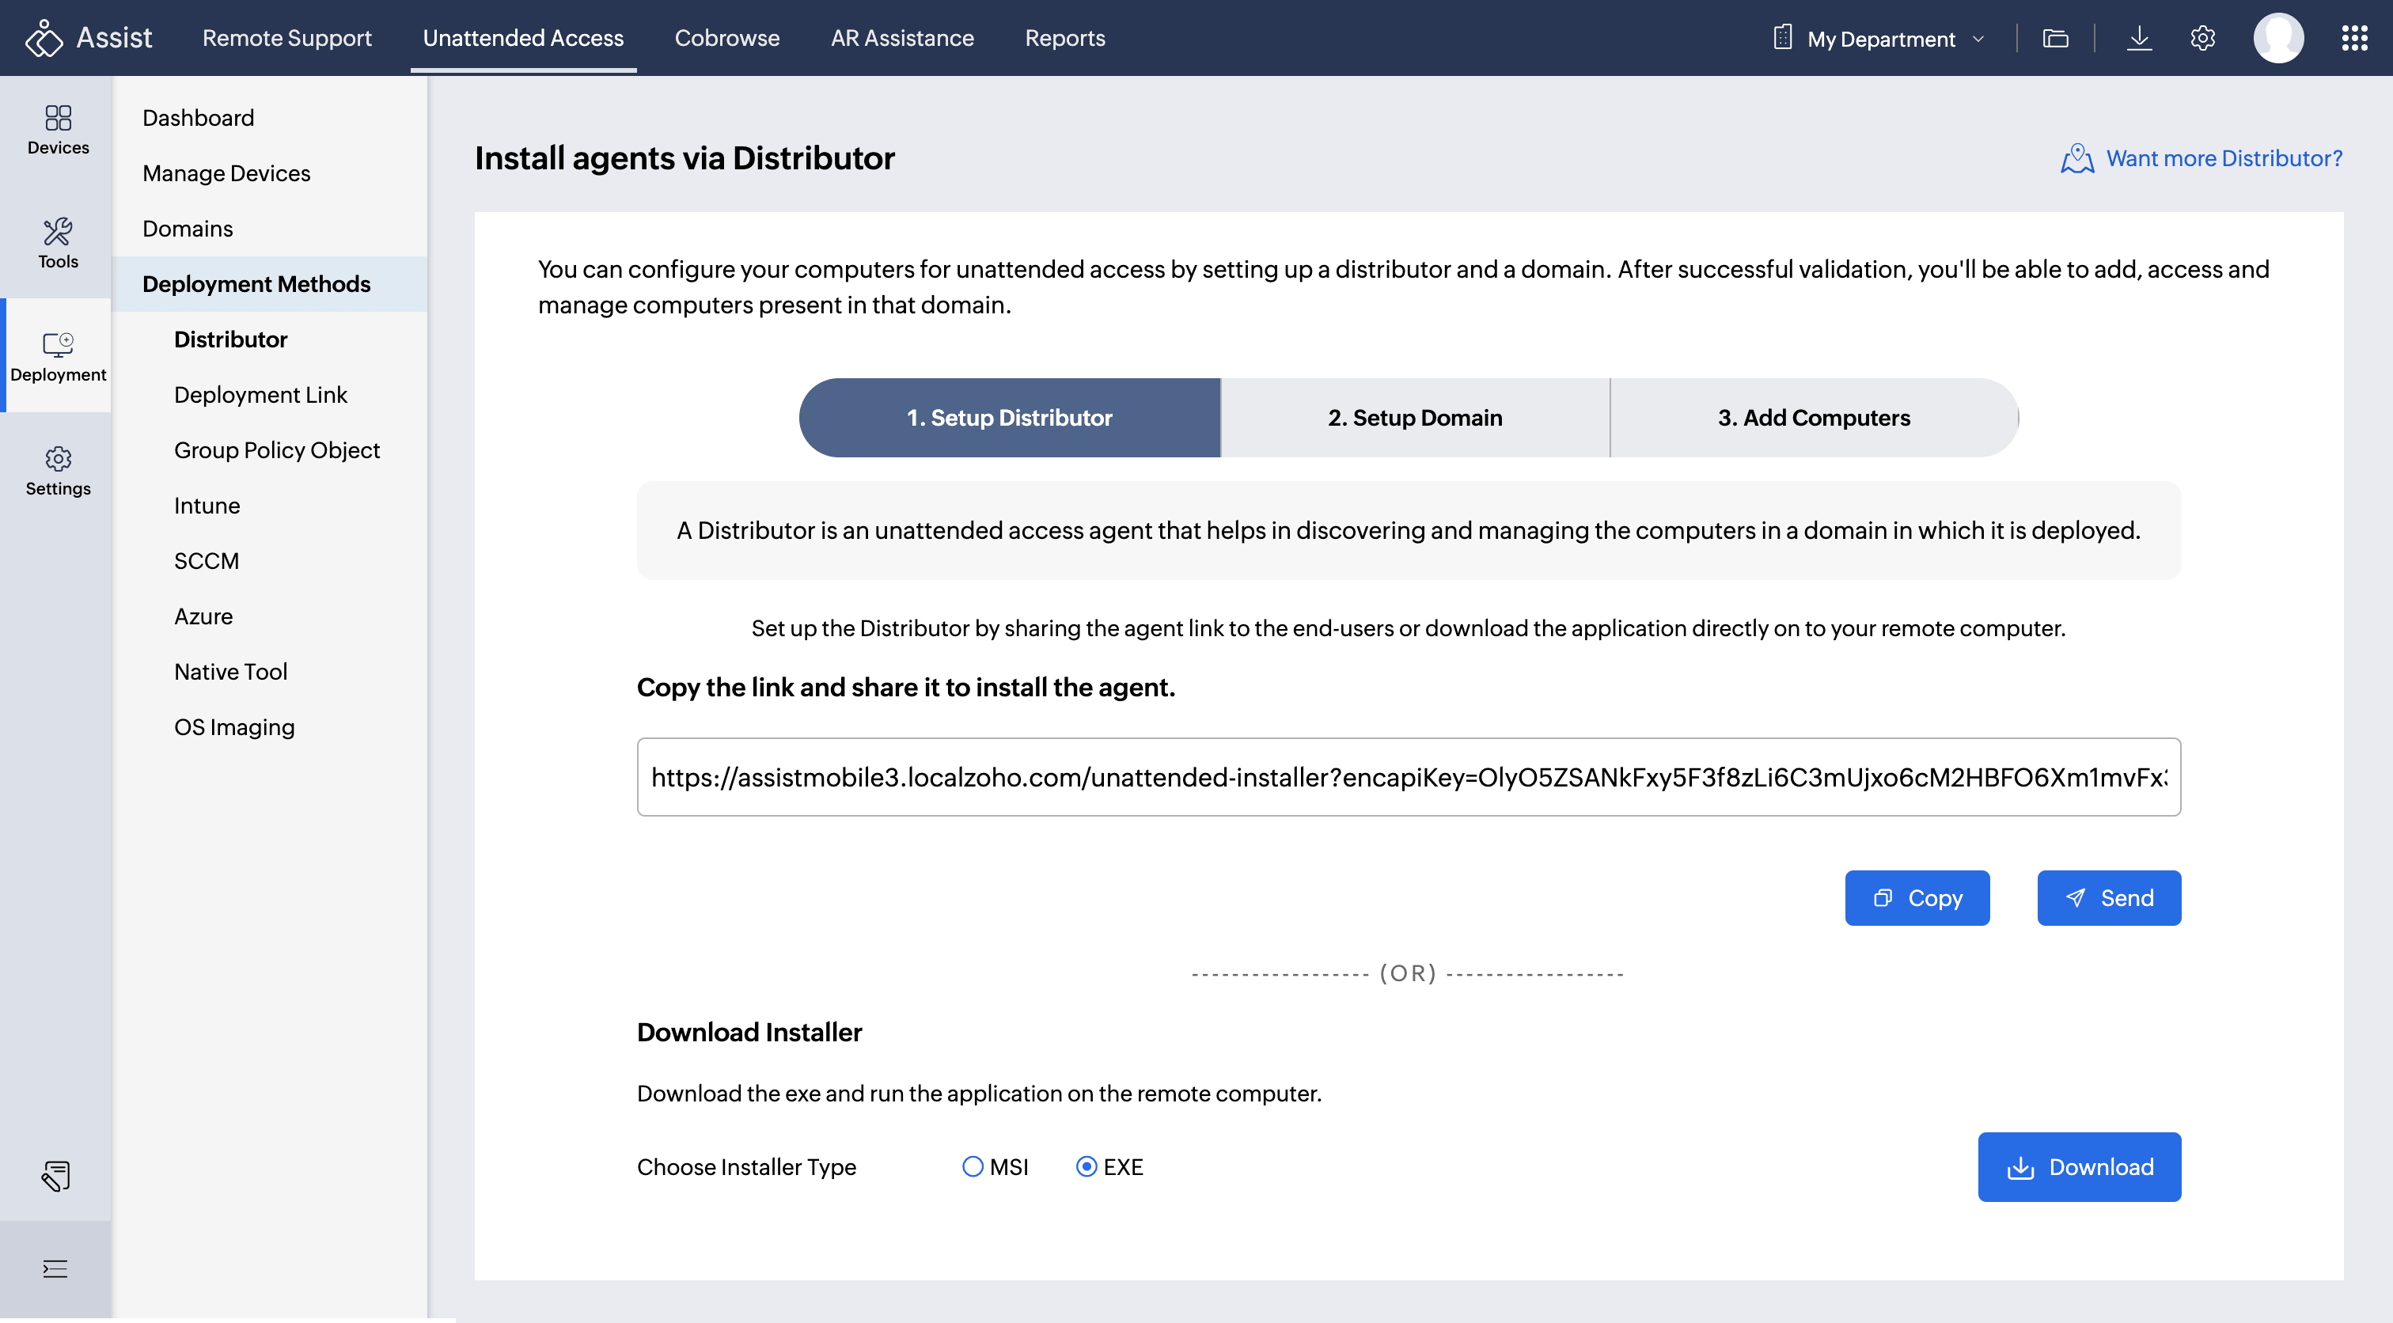Collapse sidebar with the menu toggle icon
The width and height of the screenshot is (2393, 1323).
point(55,1268)
